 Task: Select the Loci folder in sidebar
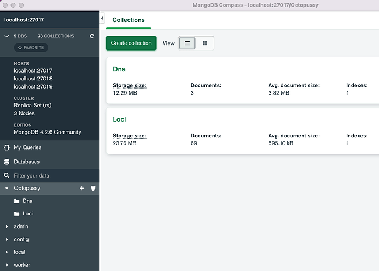[27, 213]
